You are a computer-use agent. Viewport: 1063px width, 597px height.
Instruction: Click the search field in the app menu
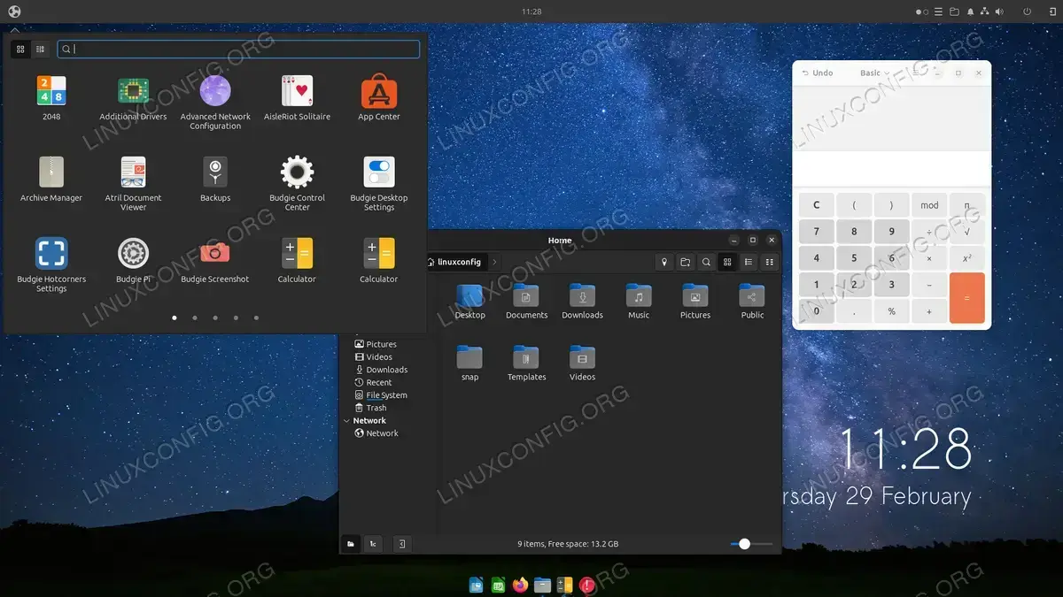pos(238,50)
